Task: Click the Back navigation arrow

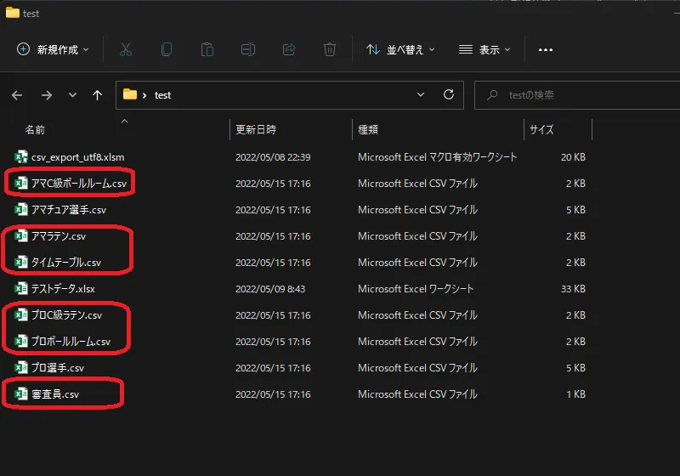Action: click(x=18, y=95)
